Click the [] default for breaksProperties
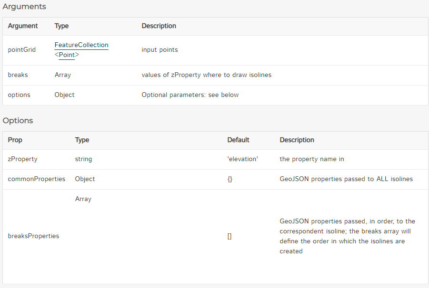This screenshot has width=429, height=288. (229, 236)
